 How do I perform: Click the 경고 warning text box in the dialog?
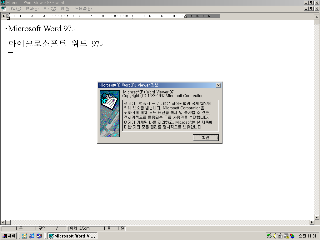coord(170,116)
